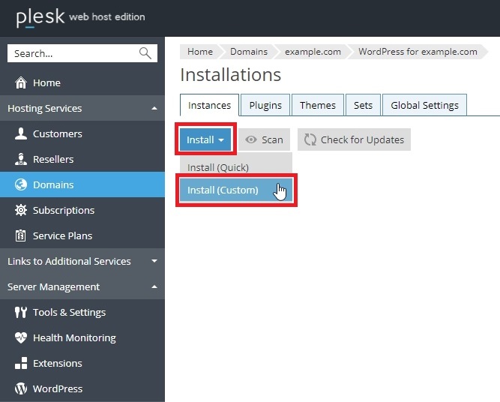
Task: Click the Subscriptions gear icon
Action: click(x=20, y=210)
